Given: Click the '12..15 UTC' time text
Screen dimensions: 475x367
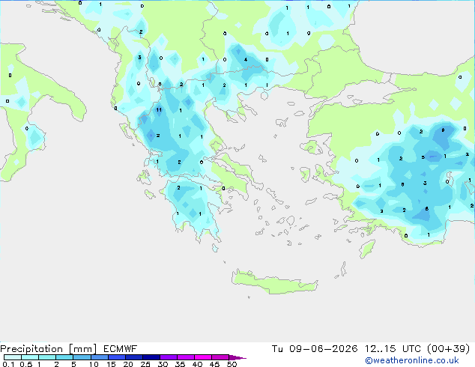Looking at the screenshot, I should (393, 349).
